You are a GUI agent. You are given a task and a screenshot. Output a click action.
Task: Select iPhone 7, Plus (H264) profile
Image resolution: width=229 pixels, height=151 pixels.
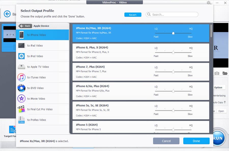[x=141, y=72]
